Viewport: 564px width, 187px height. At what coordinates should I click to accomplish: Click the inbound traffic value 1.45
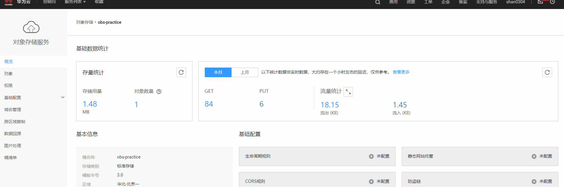point(400,105)
